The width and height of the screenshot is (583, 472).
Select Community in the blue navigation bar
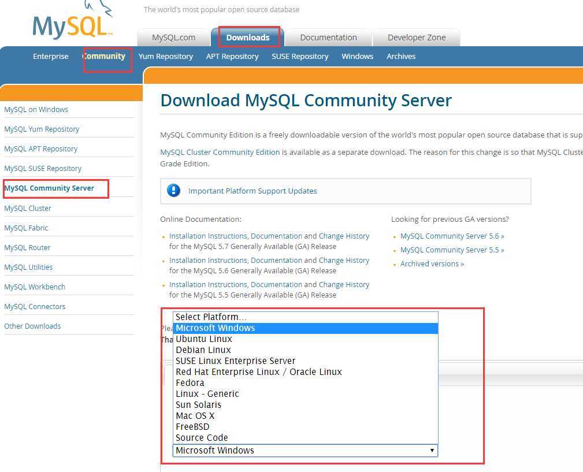point(104,56)
